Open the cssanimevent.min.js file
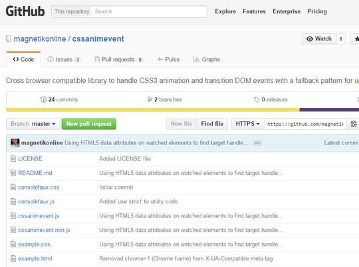This screenshot has height=267, width=359. [x=44, y=230]
